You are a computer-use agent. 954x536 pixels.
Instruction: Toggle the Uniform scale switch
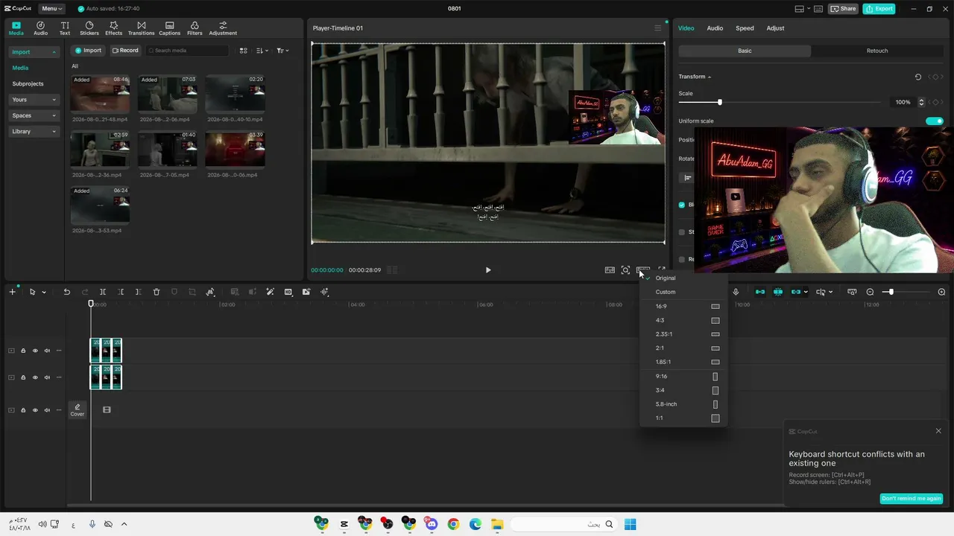(x=934, y=121)
